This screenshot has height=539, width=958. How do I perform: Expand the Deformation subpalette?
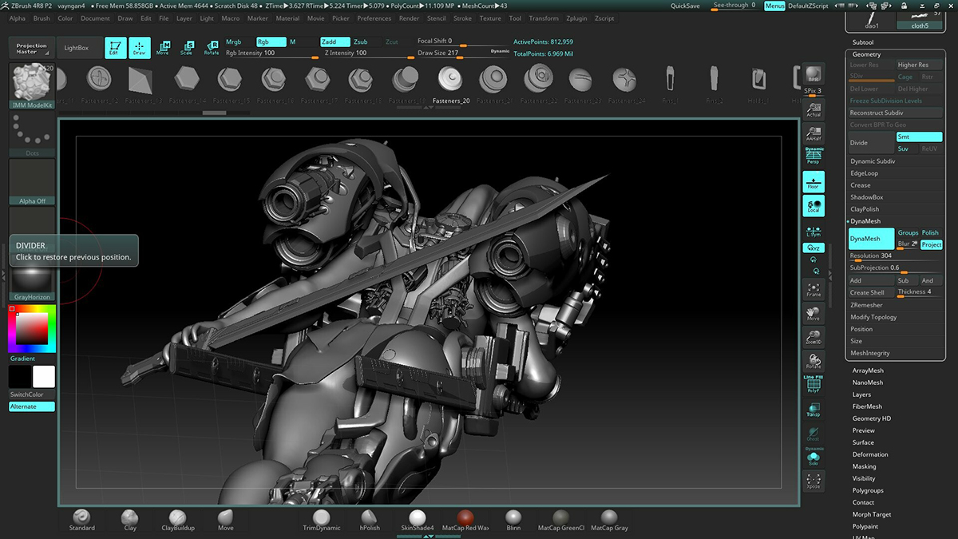(870, 454)
